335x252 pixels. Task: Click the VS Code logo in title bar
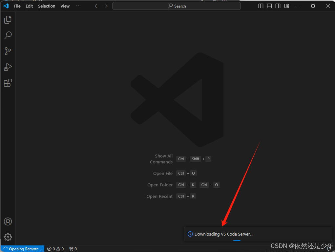click(6, 6)
